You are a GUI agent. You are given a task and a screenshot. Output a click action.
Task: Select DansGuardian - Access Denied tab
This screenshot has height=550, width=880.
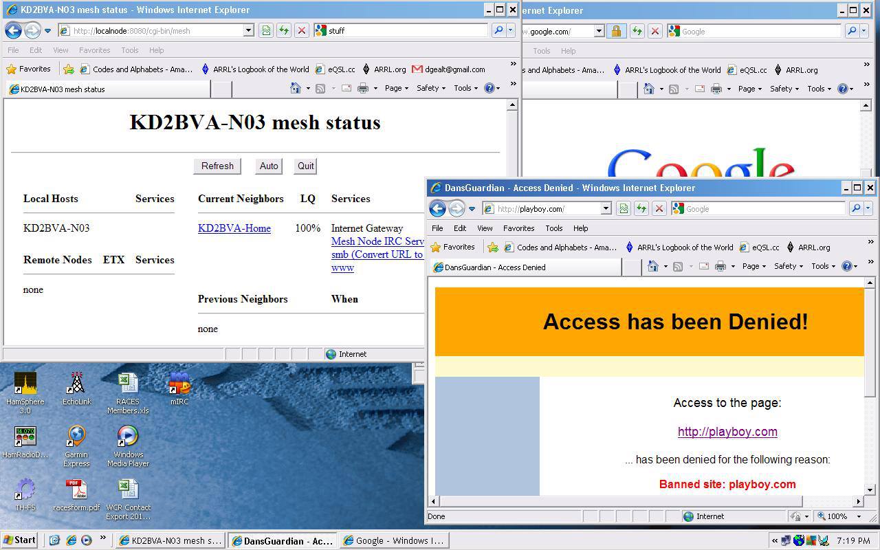coord(525,267)
